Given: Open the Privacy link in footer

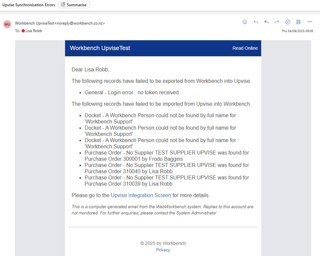Looking at the screenshot, I should (163, 250).
